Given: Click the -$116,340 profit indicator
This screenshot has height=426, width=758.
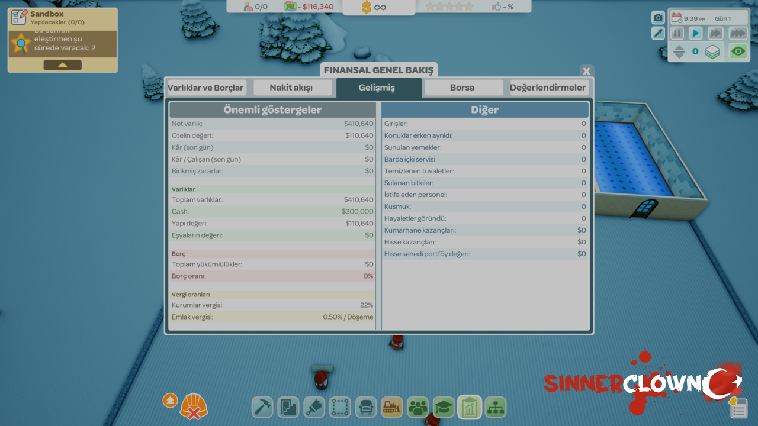Looking at the screenshot, I should point(309,7).
